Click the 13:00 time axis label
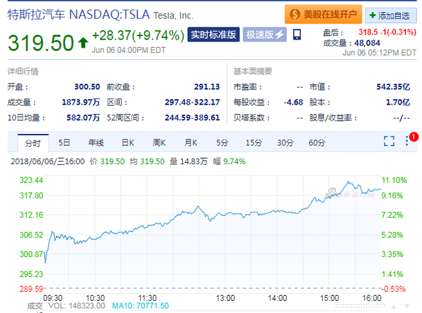 pyautogui.click(x=225, y=298)
